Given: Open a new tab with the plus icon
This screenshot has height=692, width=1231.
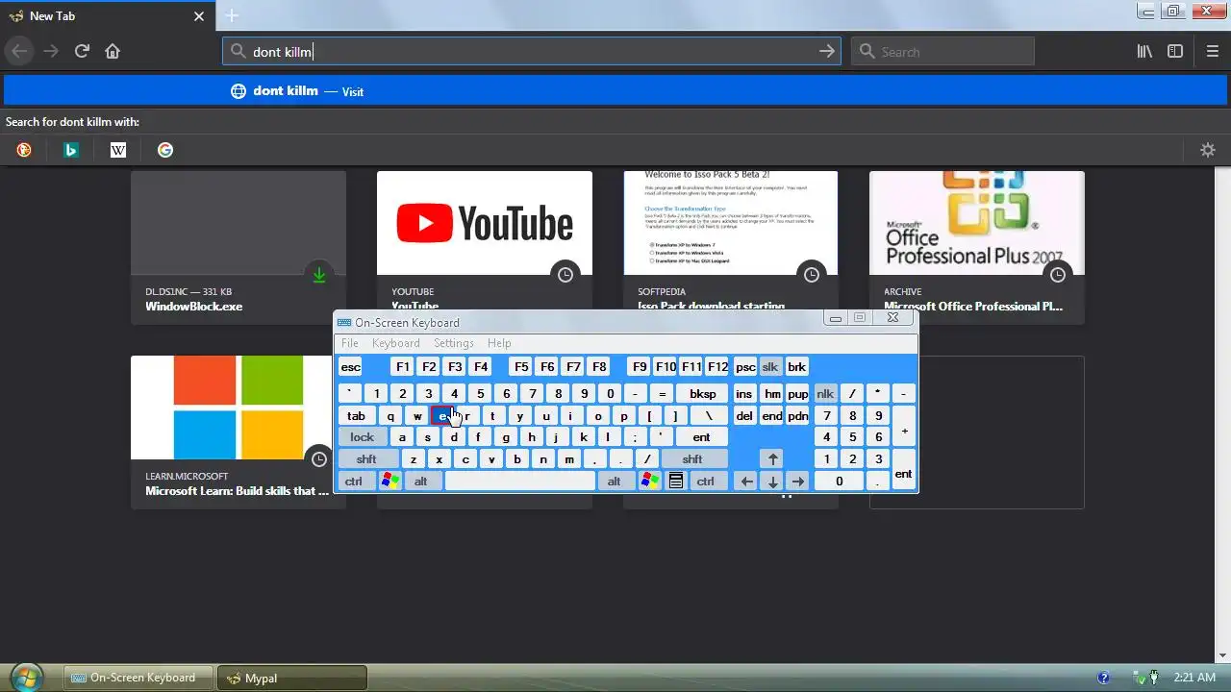Looking at the screenshot, I should click(232, 15).
